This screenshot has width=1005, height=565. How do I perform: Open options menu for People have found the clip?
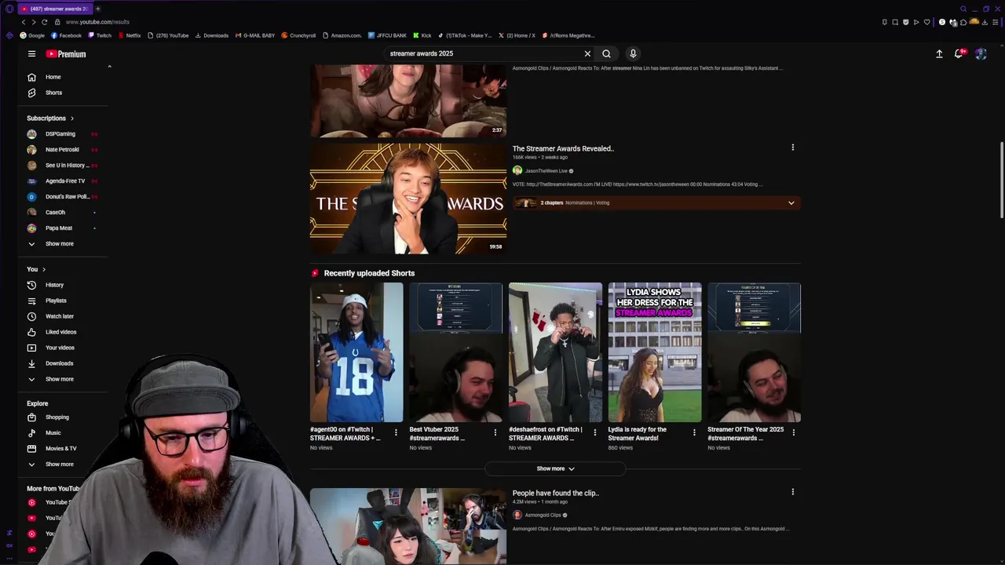[x=792, y=492]
